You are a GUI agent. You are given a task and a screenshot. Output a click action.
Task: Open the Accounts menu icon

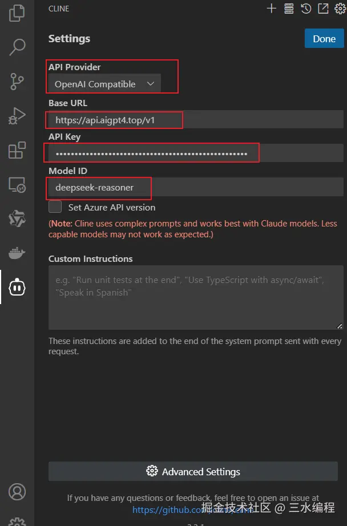[x=17, y=492]
